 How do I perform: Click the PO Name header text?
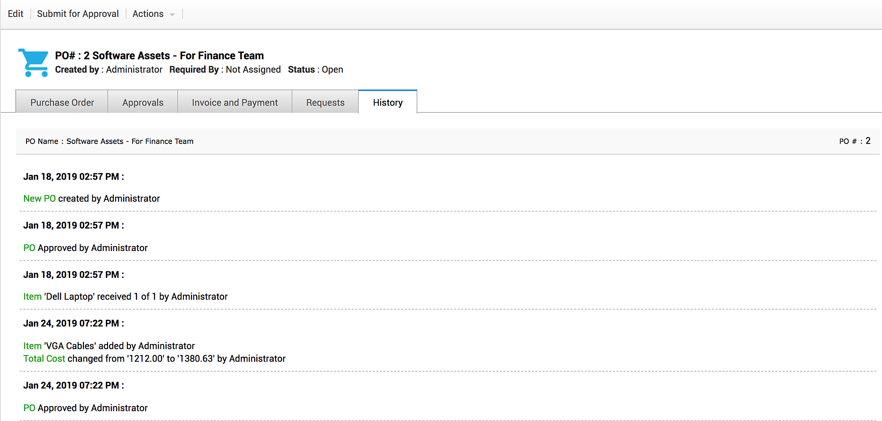[x=109, y=141]
